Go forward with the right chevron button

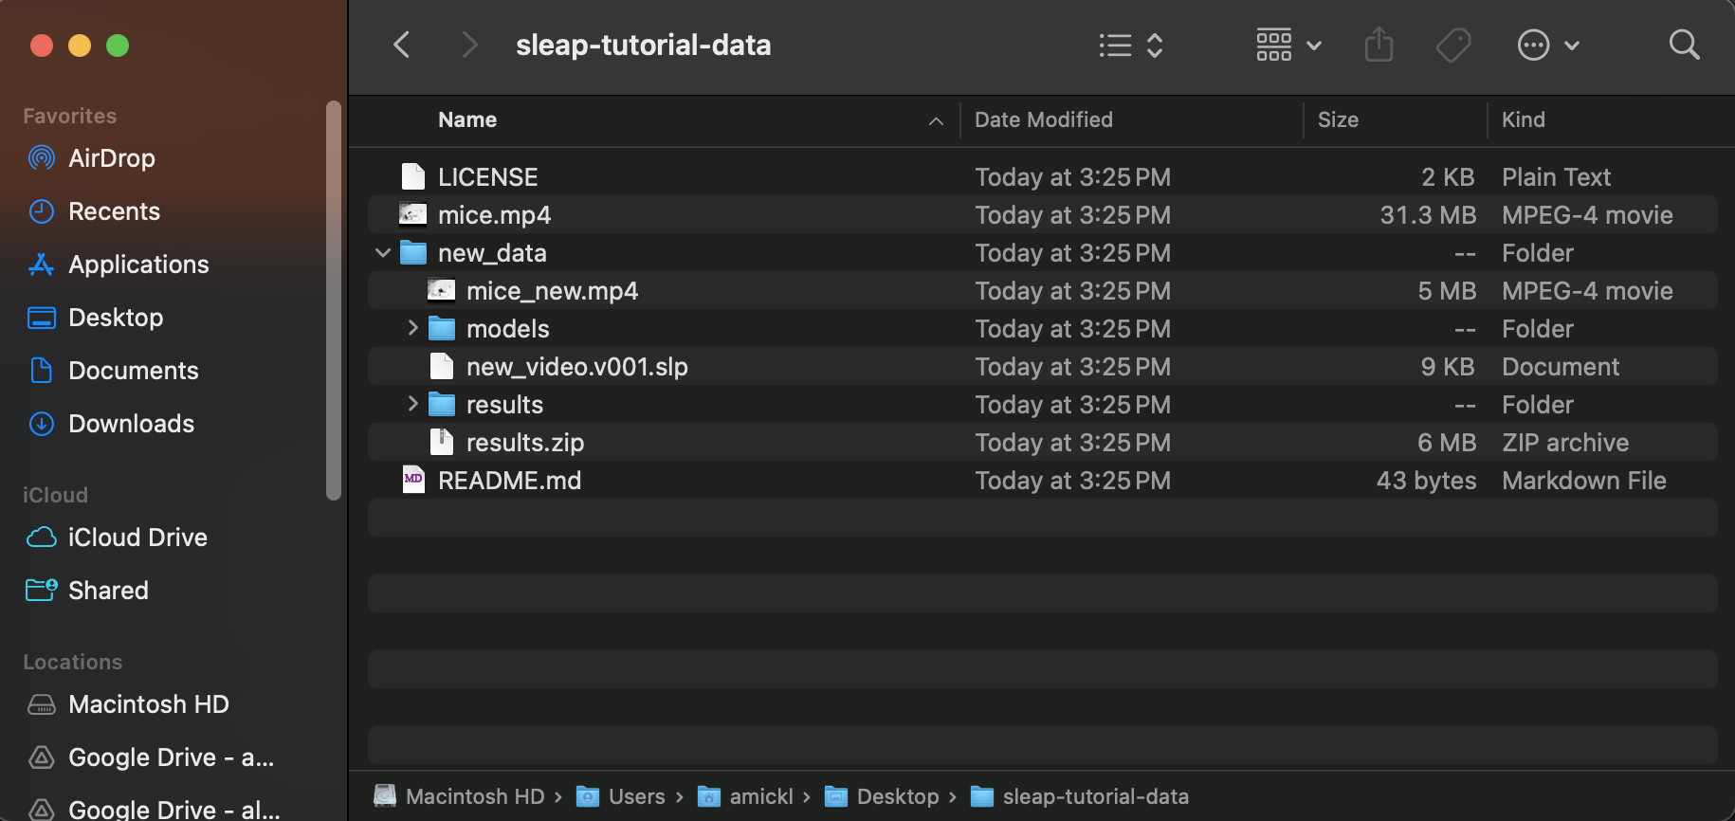(468, 45)
